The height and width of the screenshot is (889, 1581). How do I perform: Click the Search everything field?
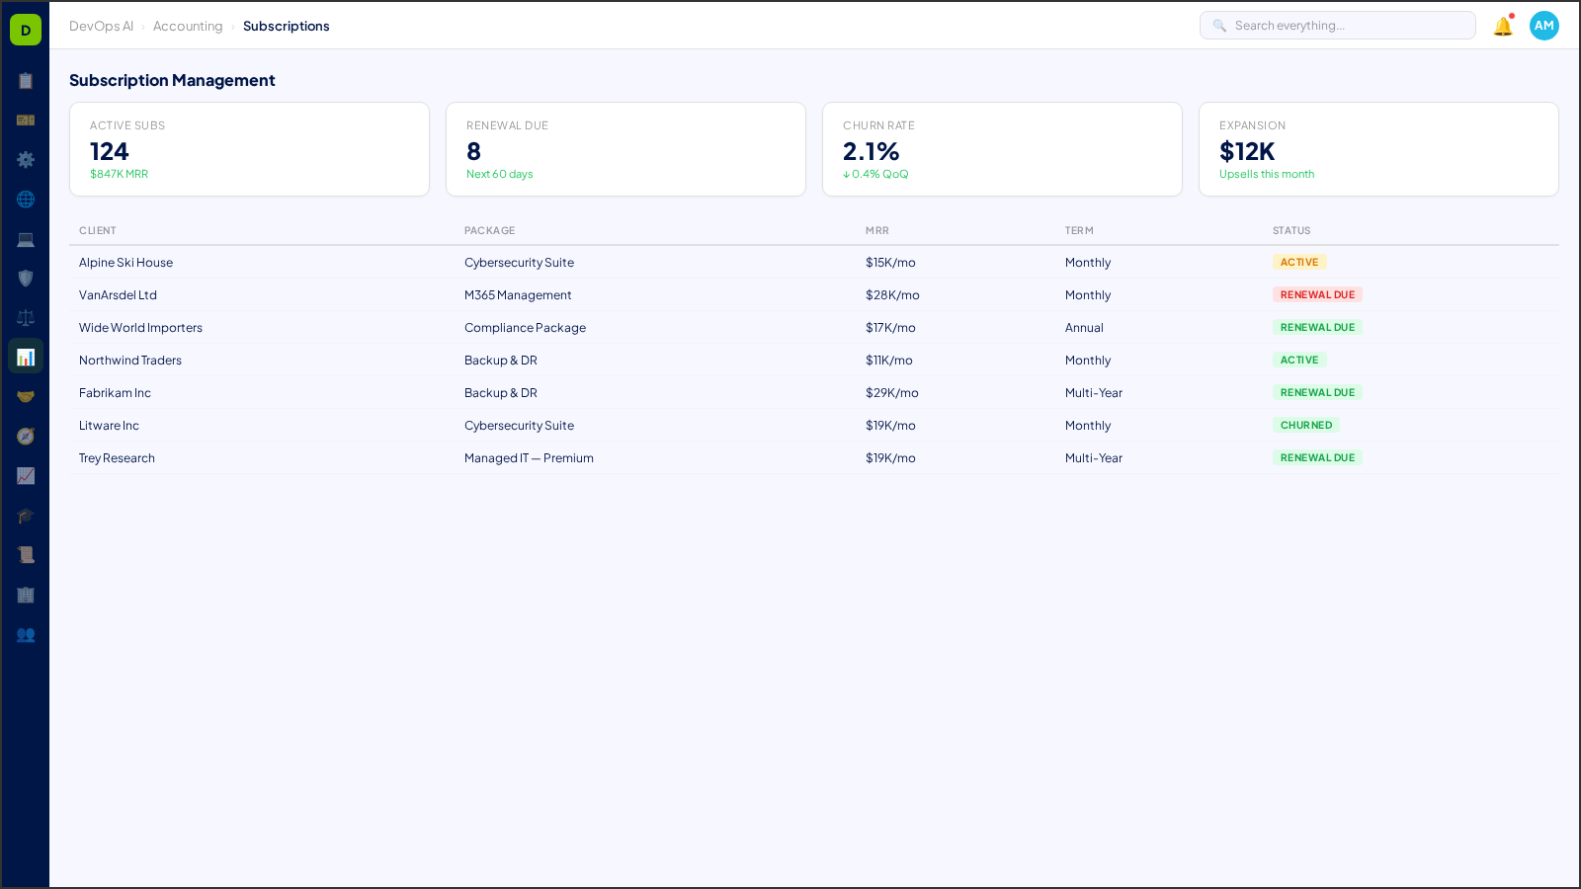(1337, 25)
